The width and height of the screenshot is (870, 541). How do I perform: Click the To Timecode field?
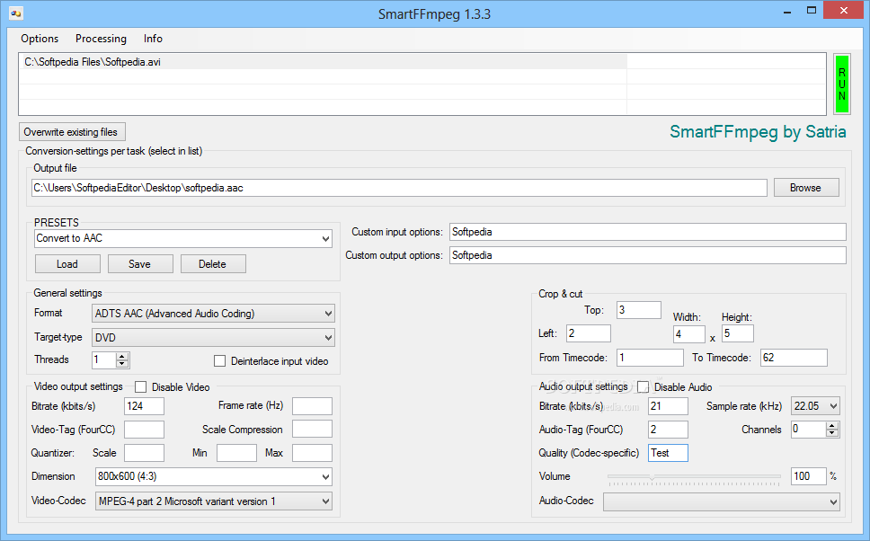(x=794, y=358)
